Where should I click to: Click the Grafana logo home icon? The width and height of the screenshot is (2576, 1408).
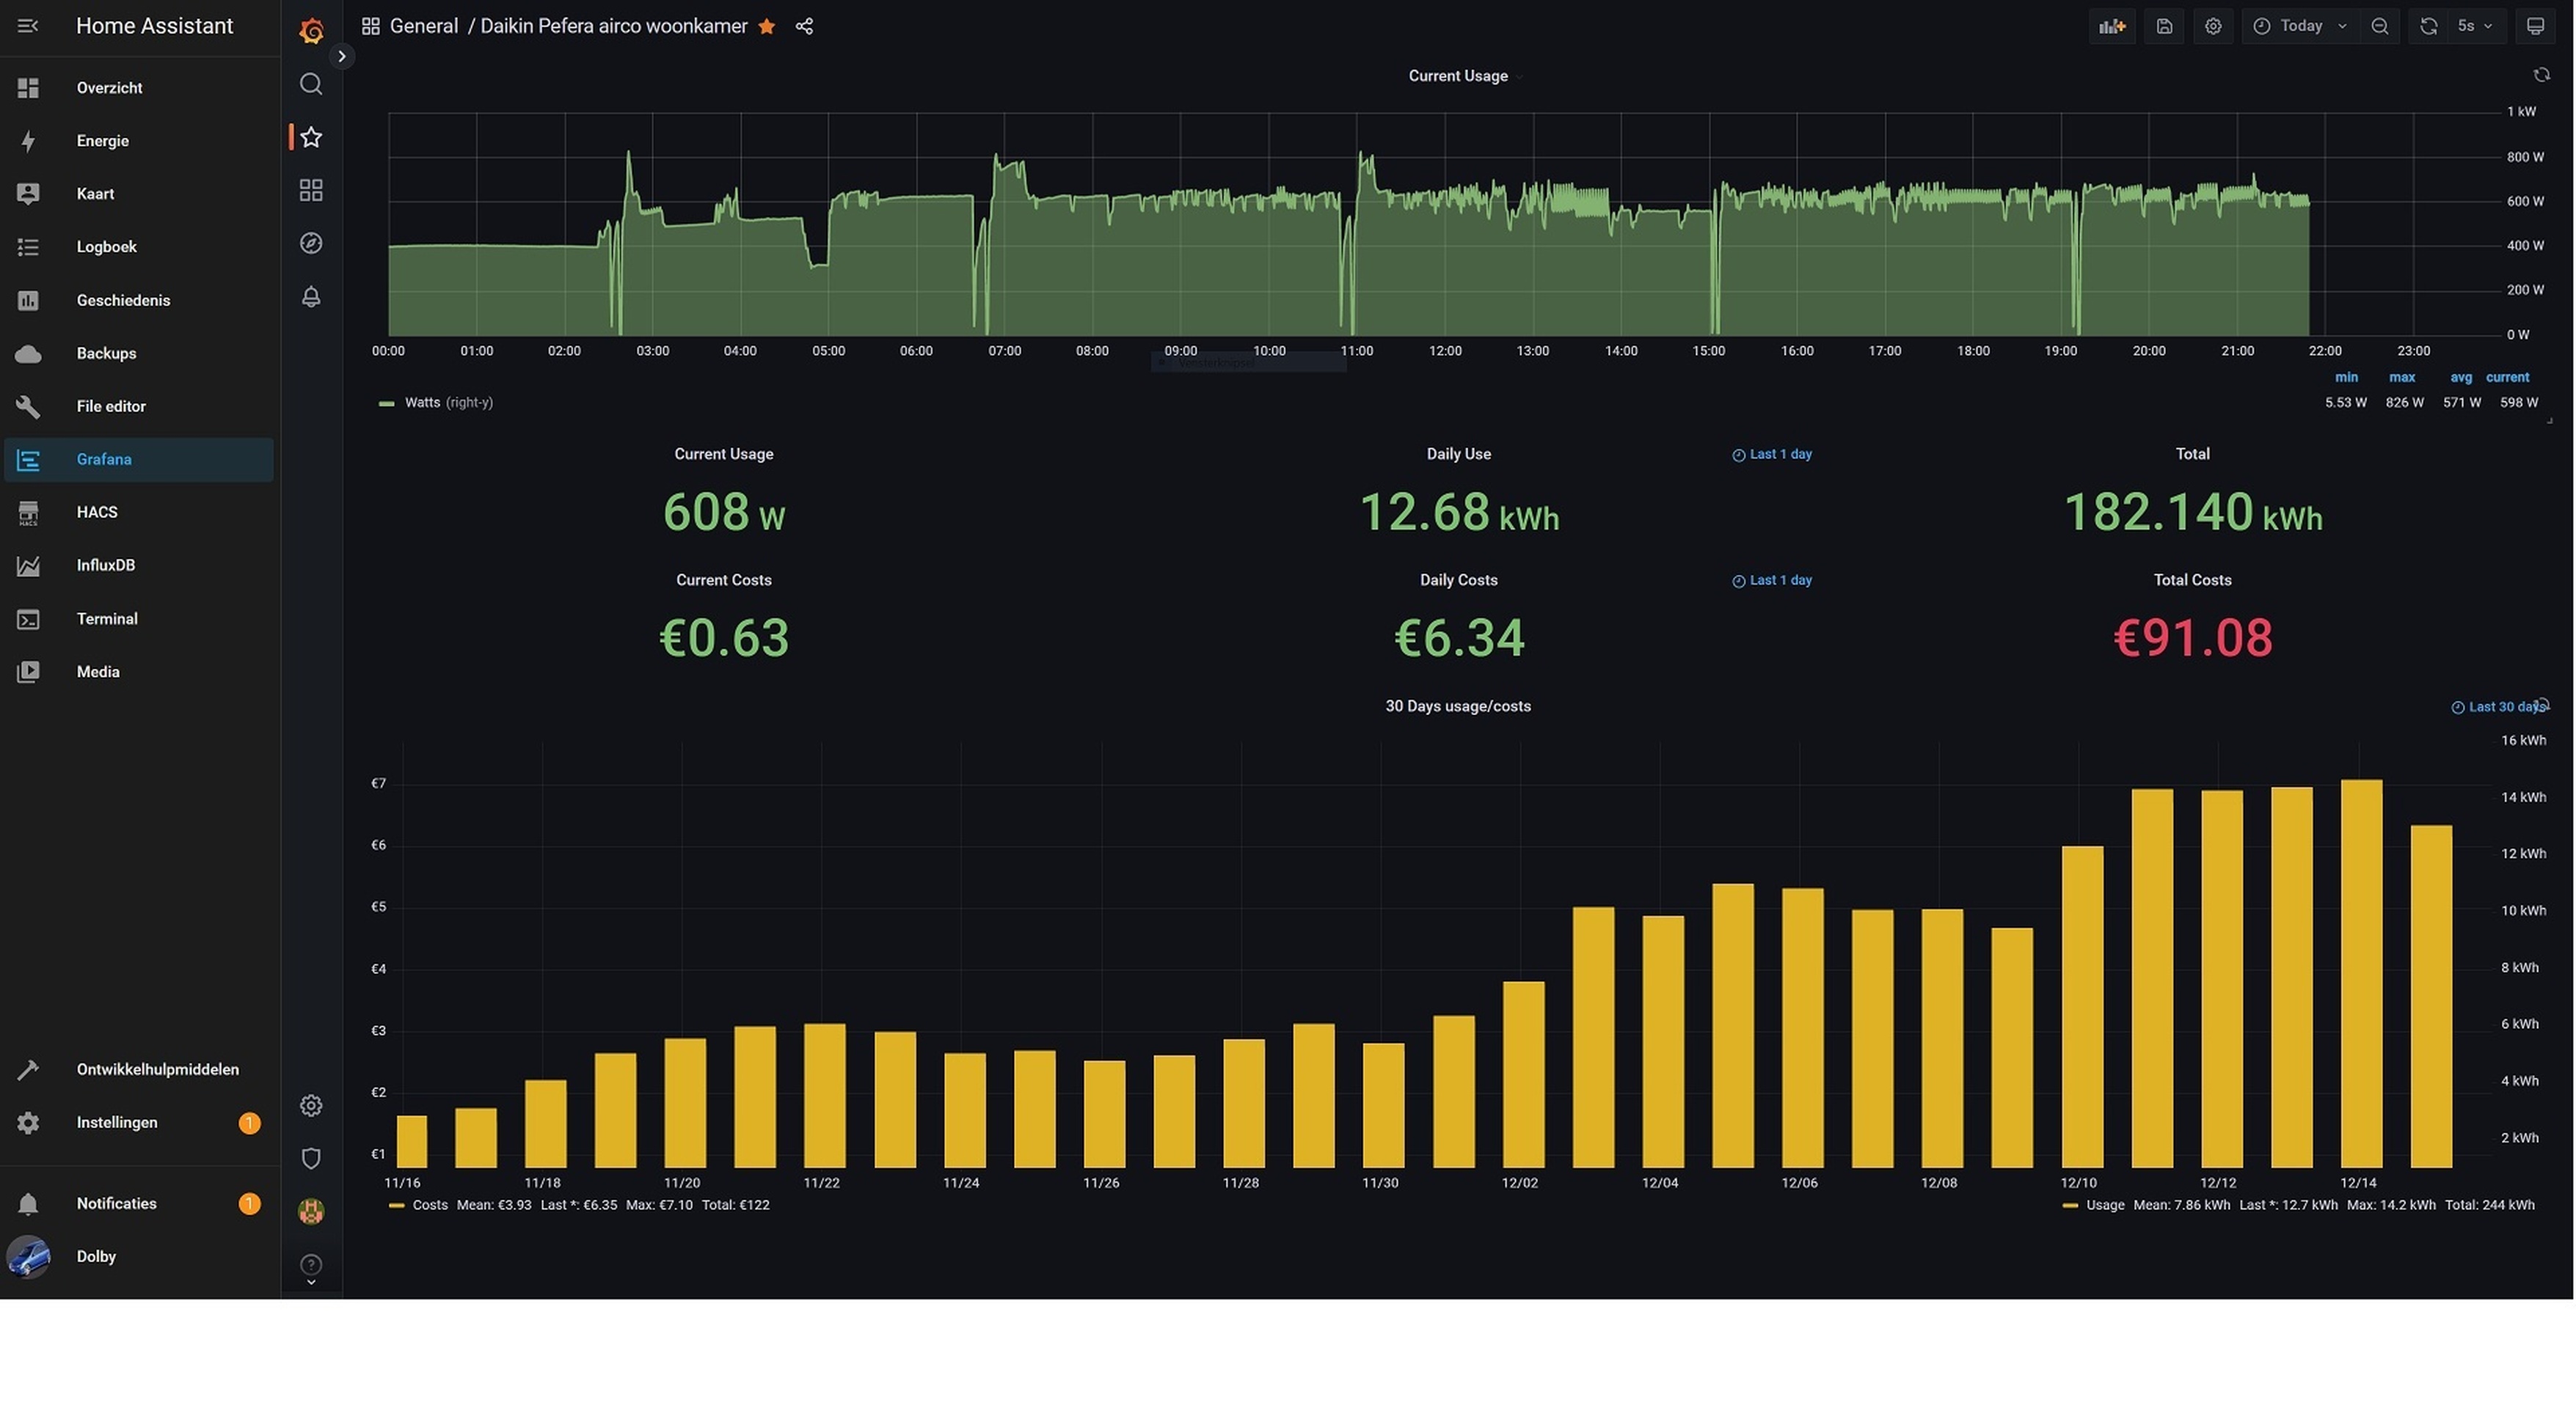[311, 30]
